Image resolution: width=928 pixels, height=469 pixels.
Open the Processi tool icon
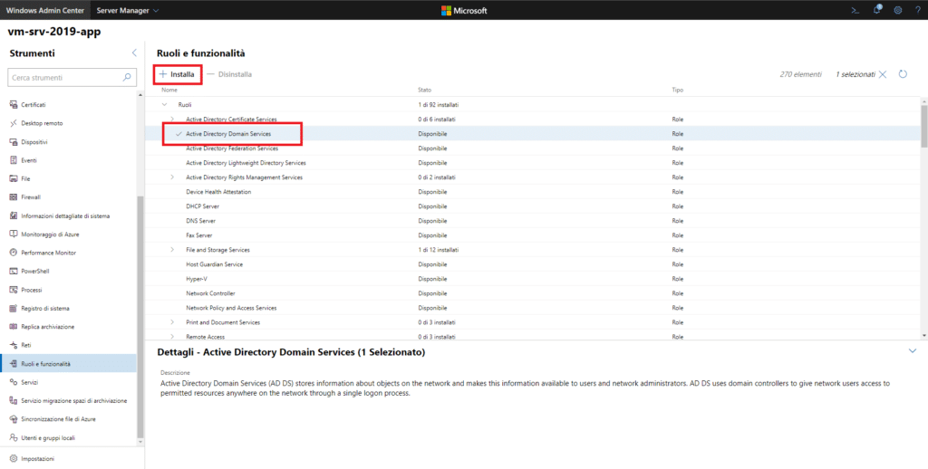(14, 290)
